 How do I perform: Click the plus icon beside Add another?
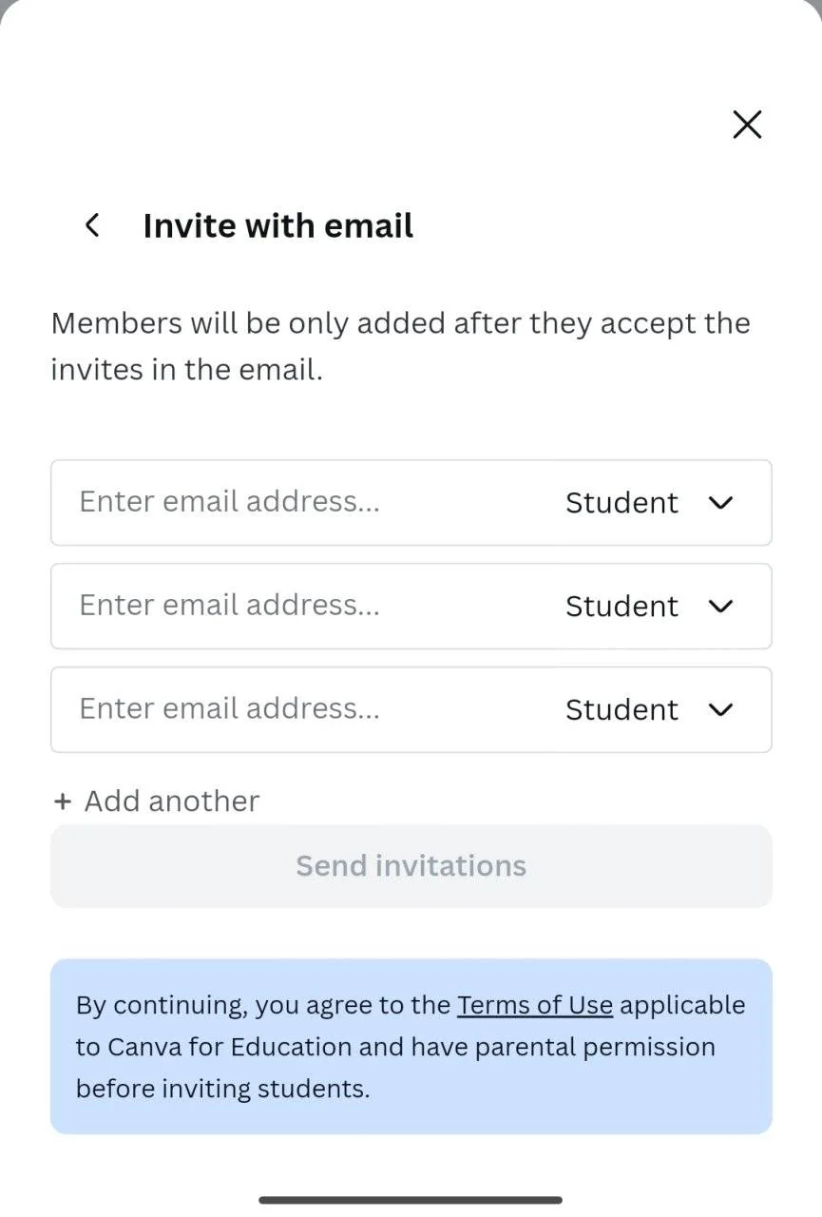coord(63,802)
